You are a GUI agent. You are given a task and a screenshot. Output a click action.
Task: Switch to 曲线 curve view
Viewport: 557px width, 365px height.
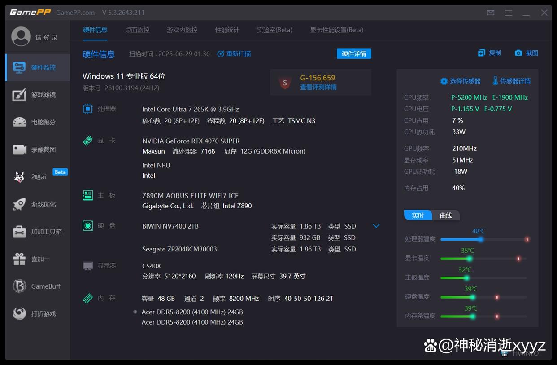[x=446, y=215]
